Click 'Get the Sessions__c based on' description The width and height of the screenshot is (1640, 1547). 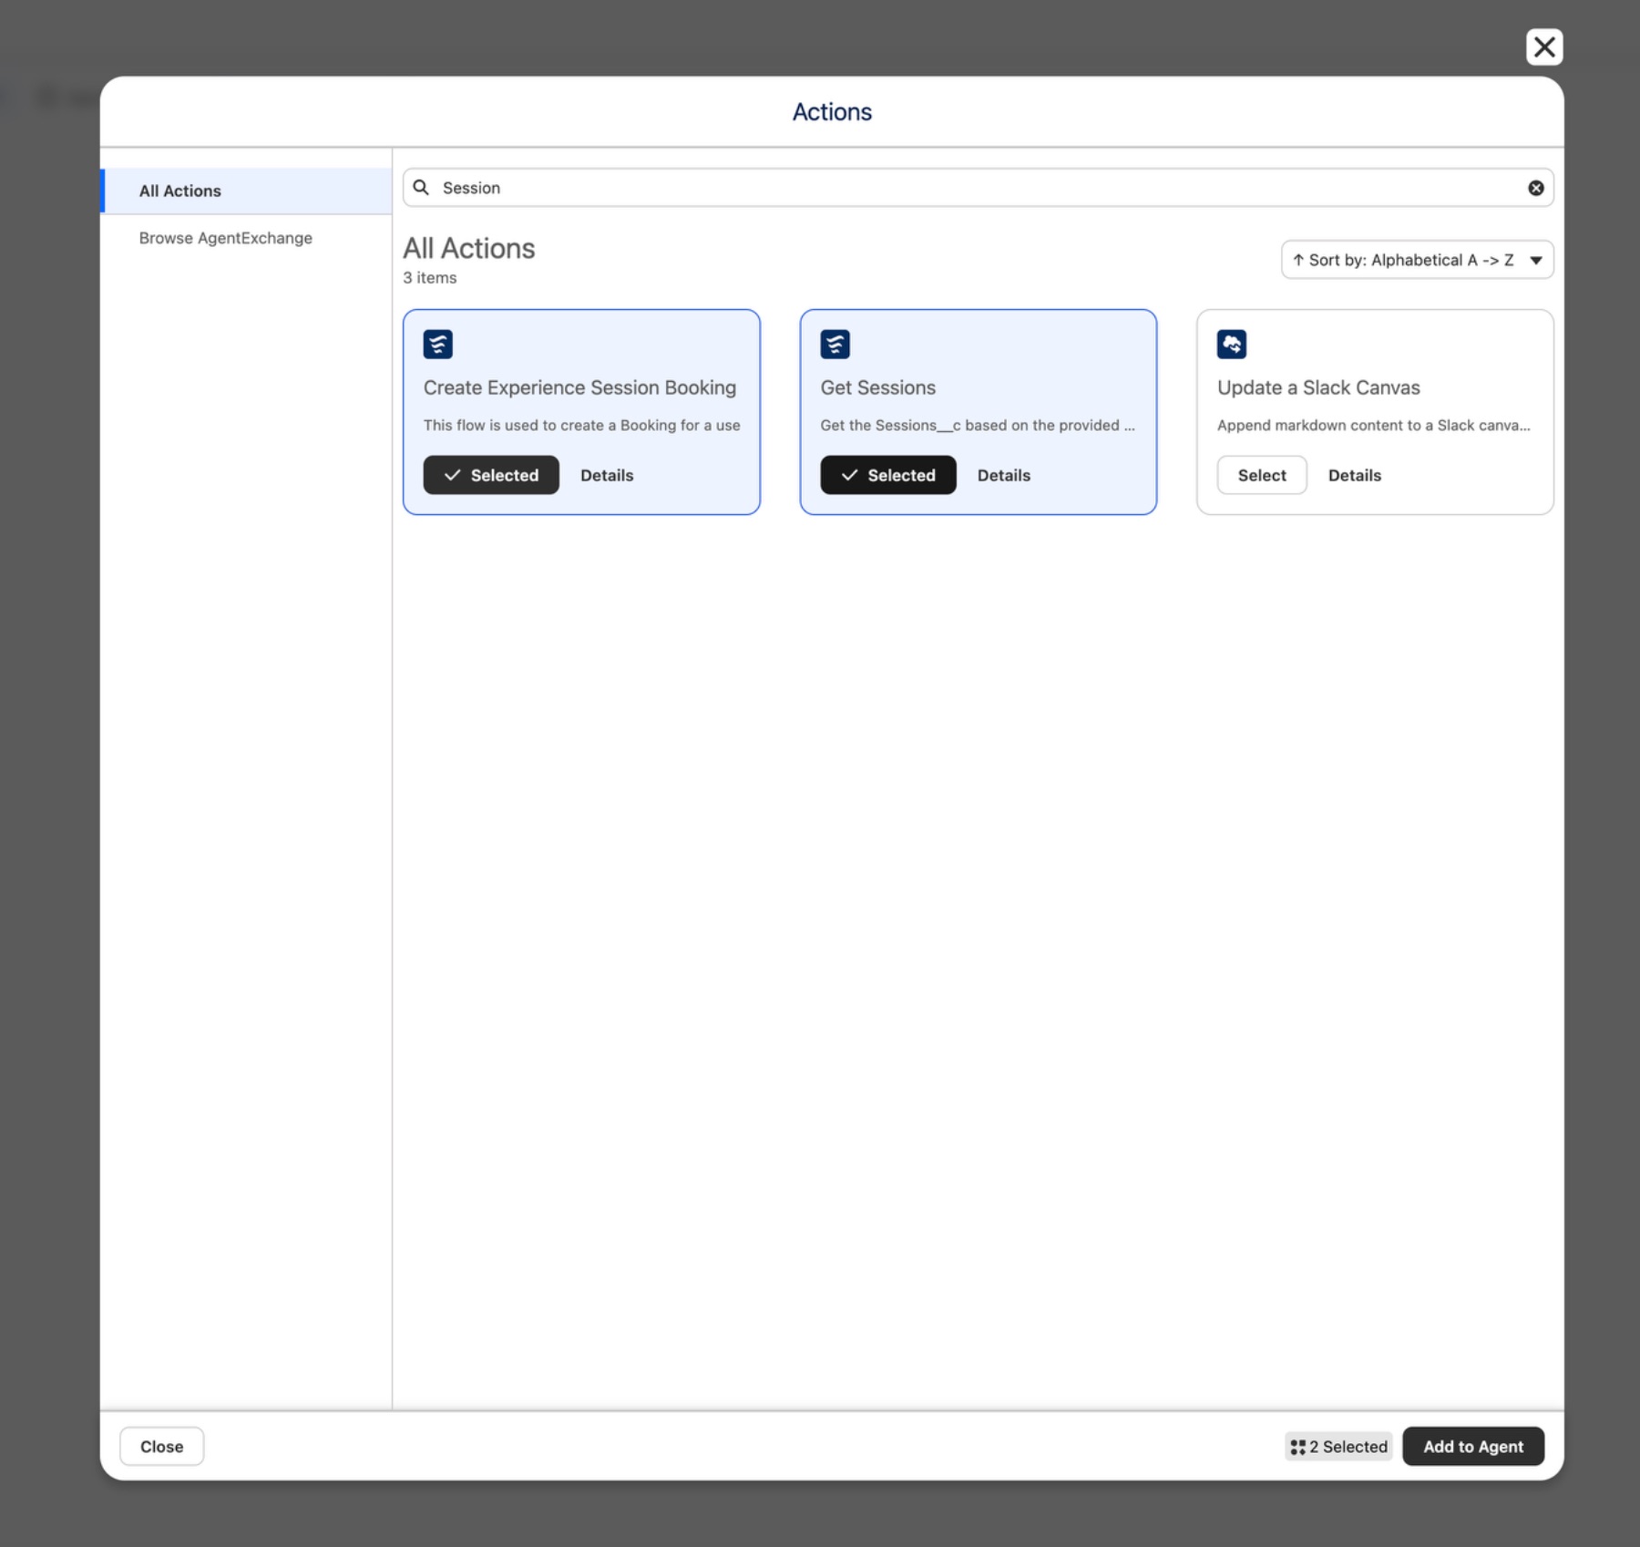(x=978, y=425)
